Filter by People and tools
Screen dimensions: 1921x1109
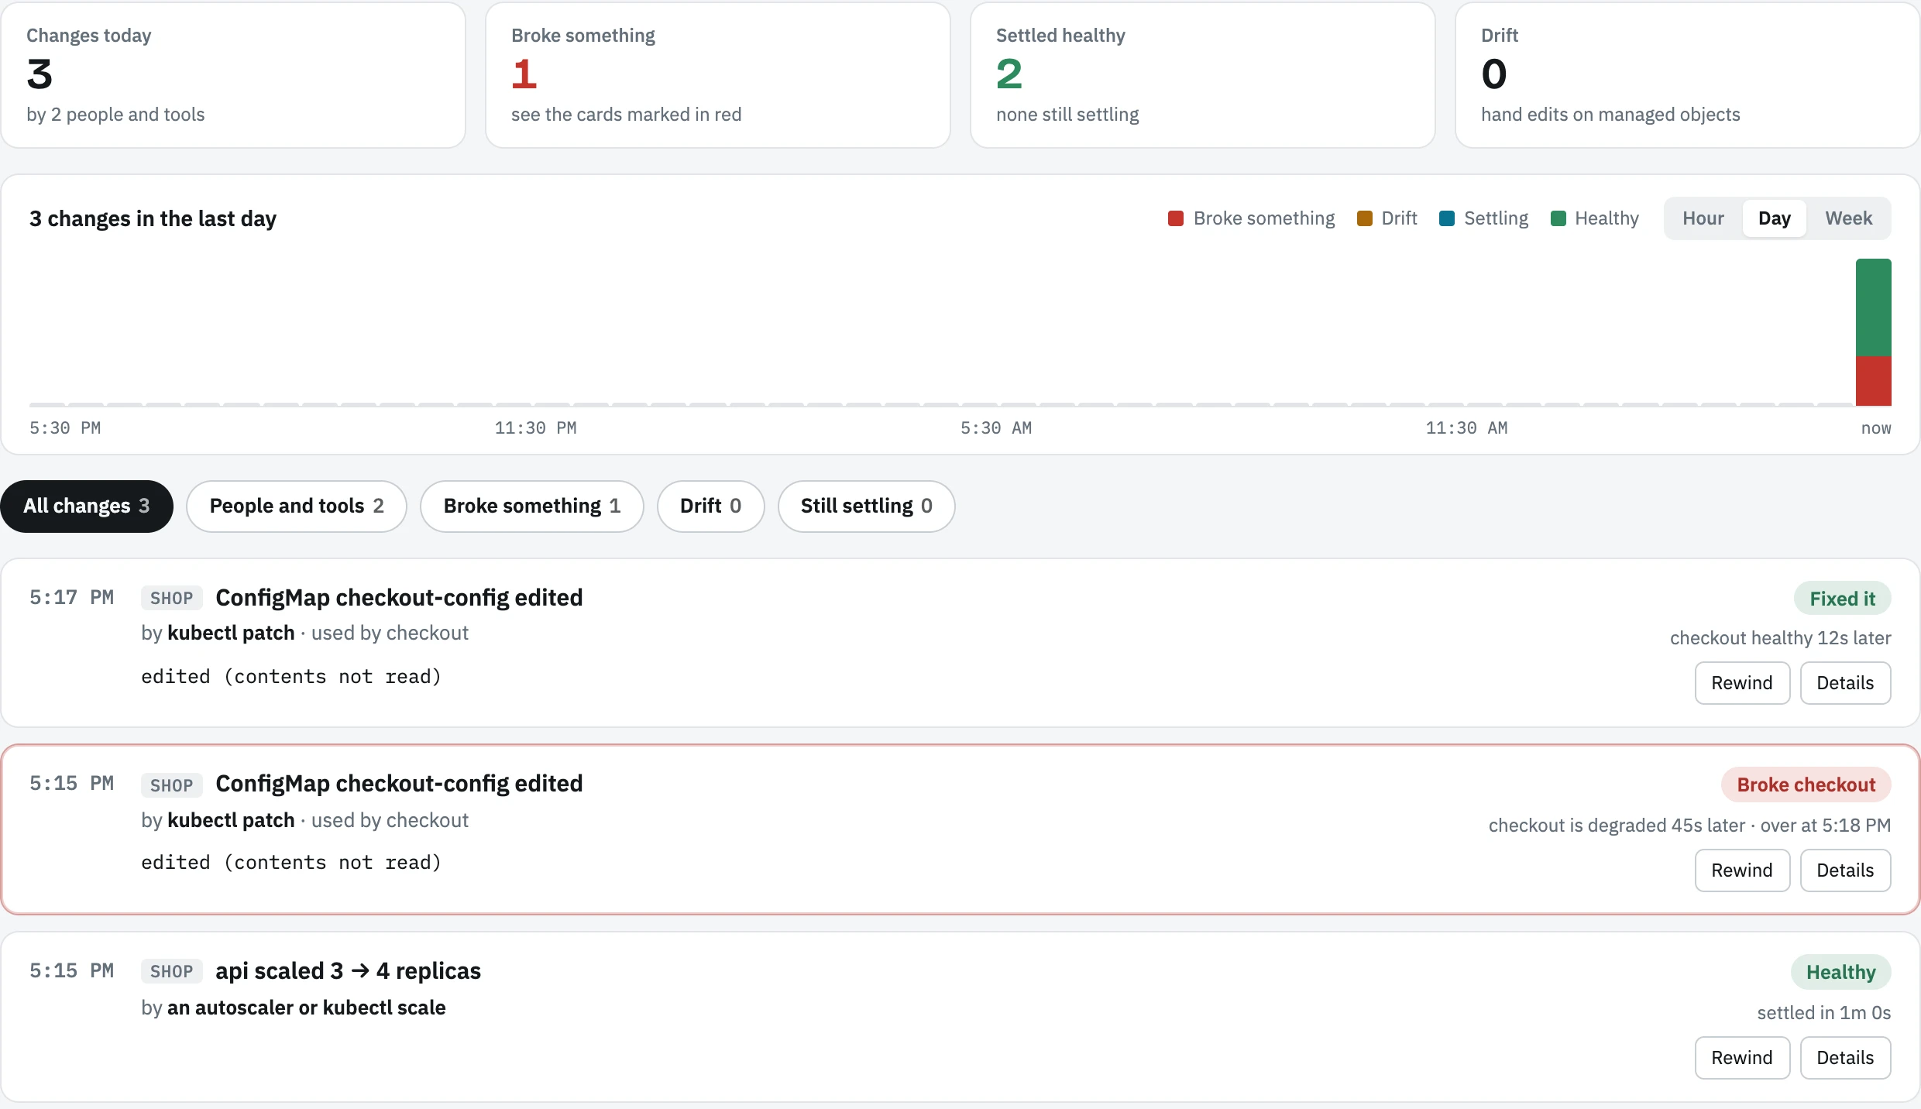pos(297,506)
